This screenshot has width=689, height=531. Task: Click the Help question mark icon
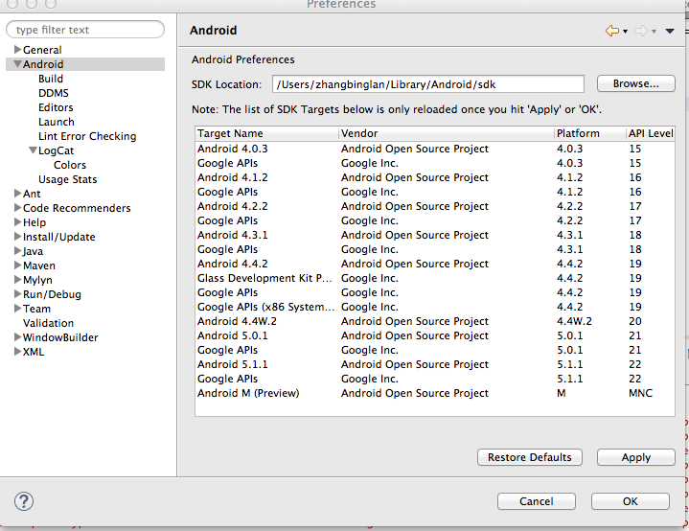24,500
